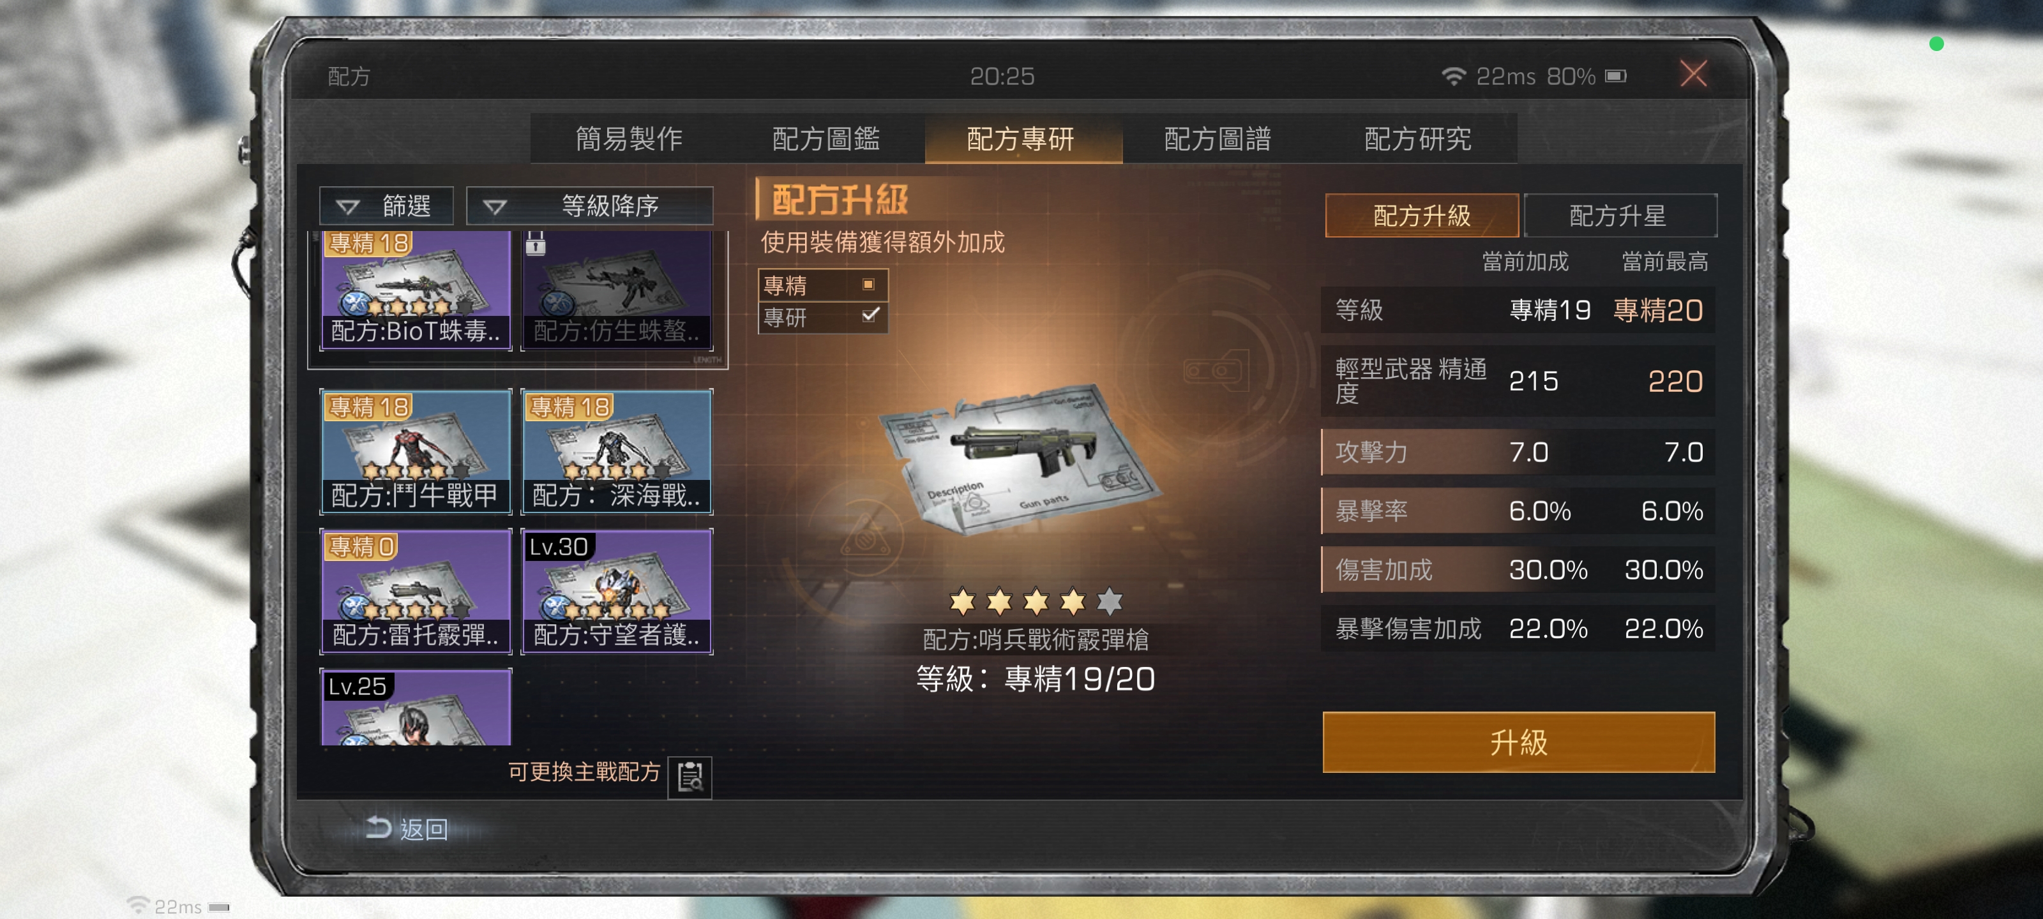Screen dimensions: 2043x919
Task: Expand the 等級降序 sort dropdown
Action: [x=589, y=206]
